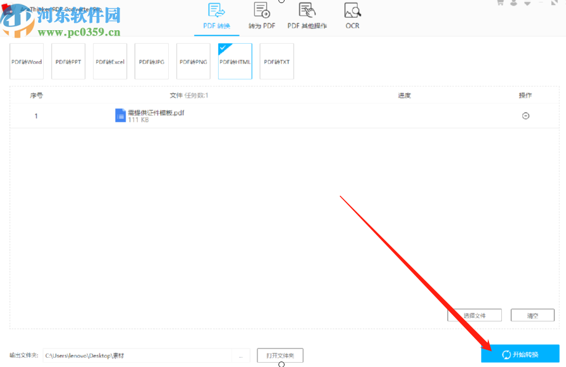Remove 需提供证件模板.pdf with the minus icon

525,116
